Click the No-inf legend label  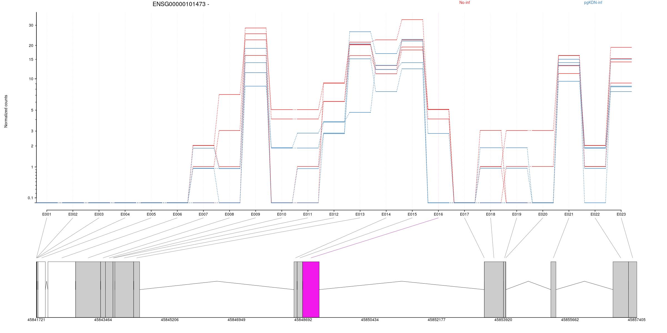[464, 3]
